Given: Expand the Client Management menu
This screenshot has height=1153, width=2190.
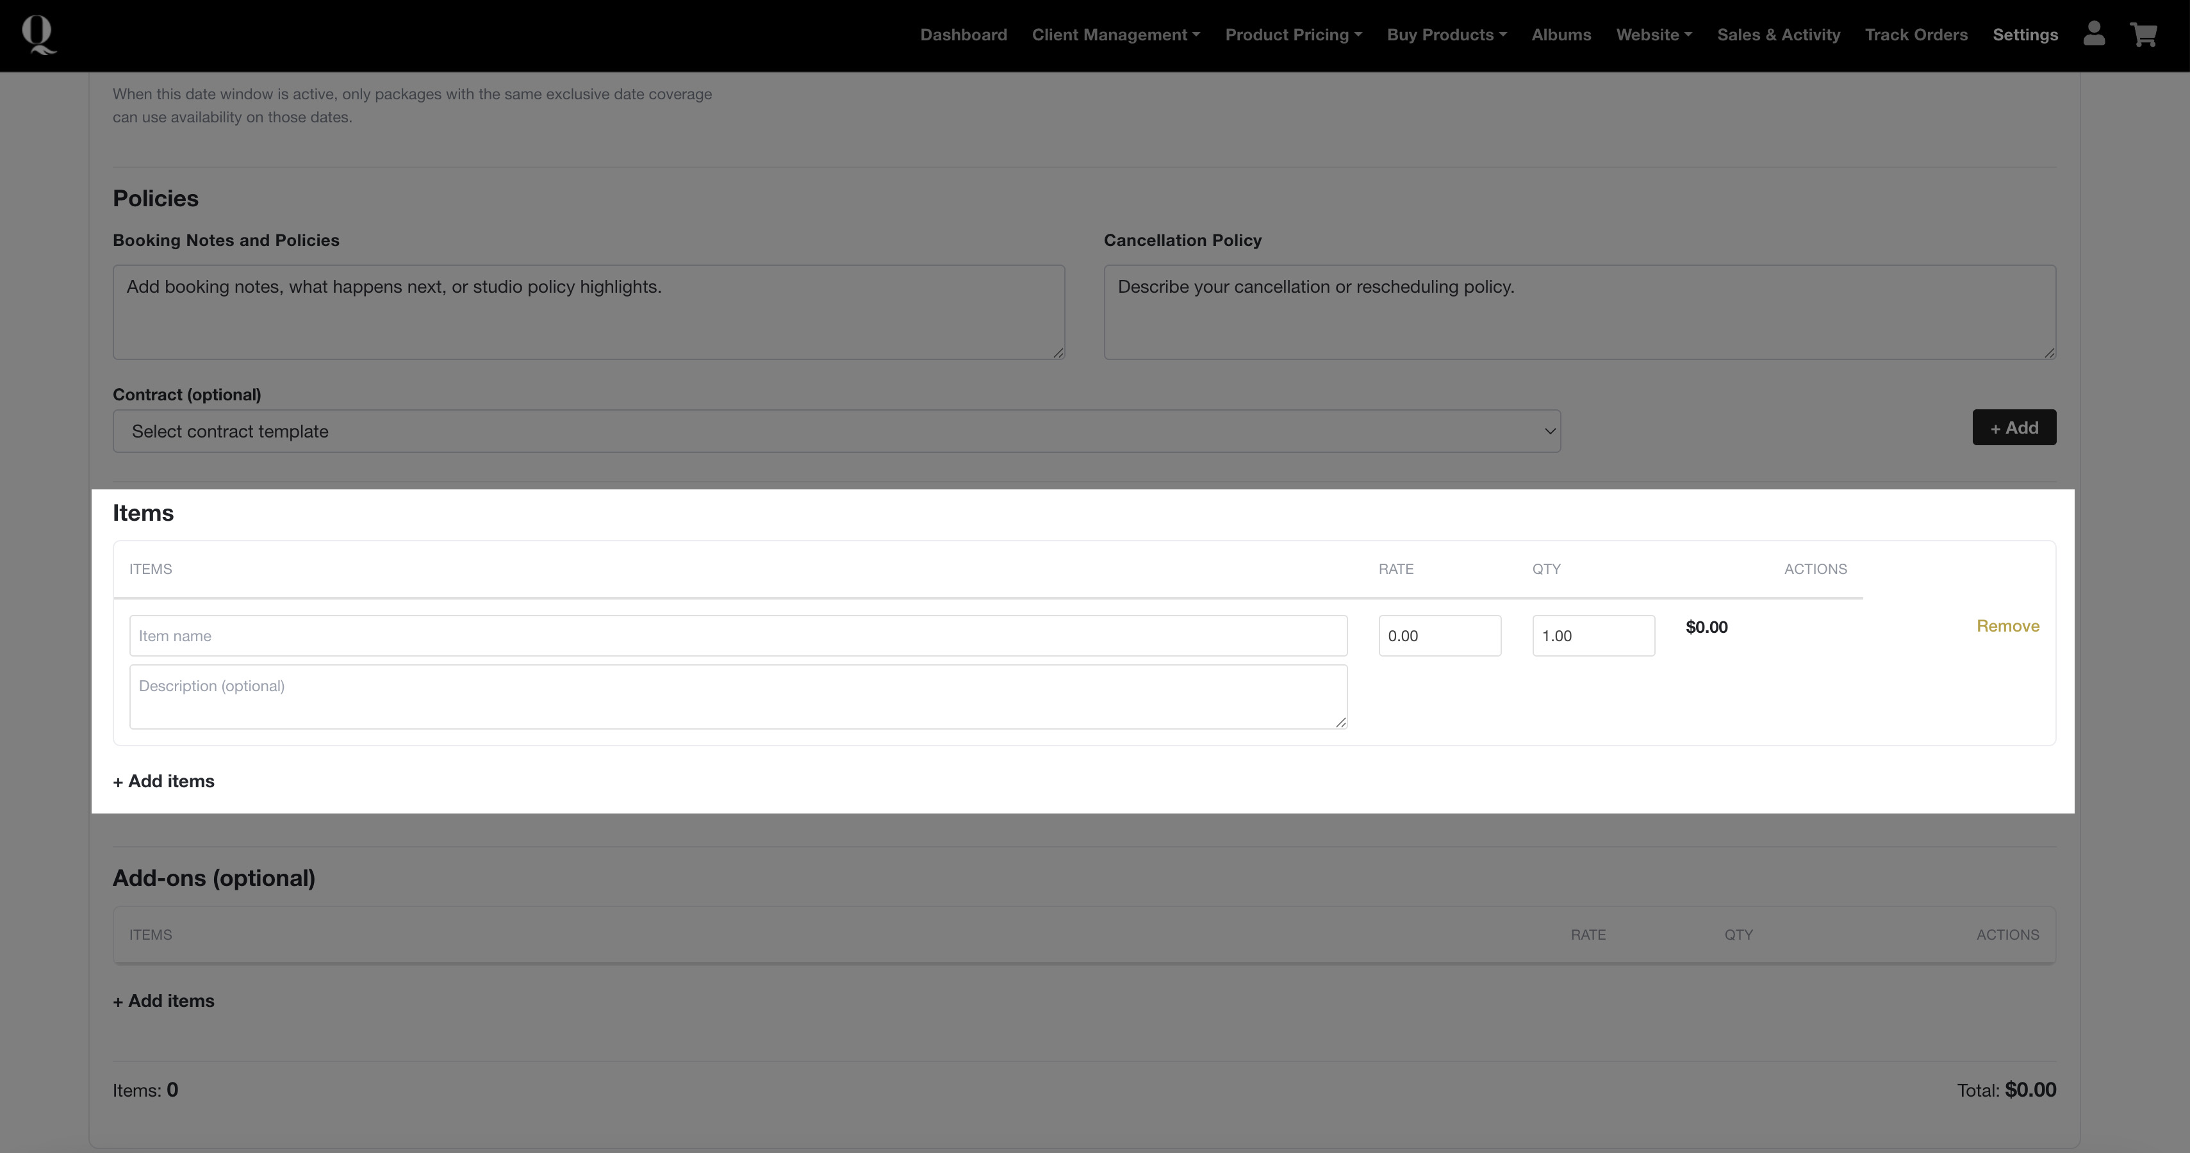Looking at the screenshot, I should 1116,35.
